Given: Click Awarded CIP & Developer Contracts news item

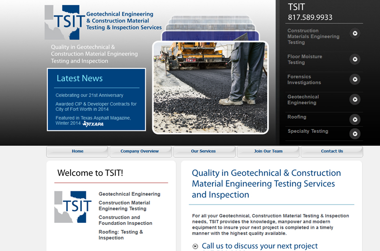Looking at the screenshot, I should 96,106.
